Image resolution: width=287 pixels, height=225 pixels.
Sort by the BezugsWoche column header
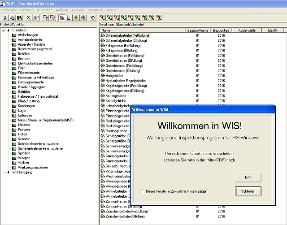pos(198,30)
